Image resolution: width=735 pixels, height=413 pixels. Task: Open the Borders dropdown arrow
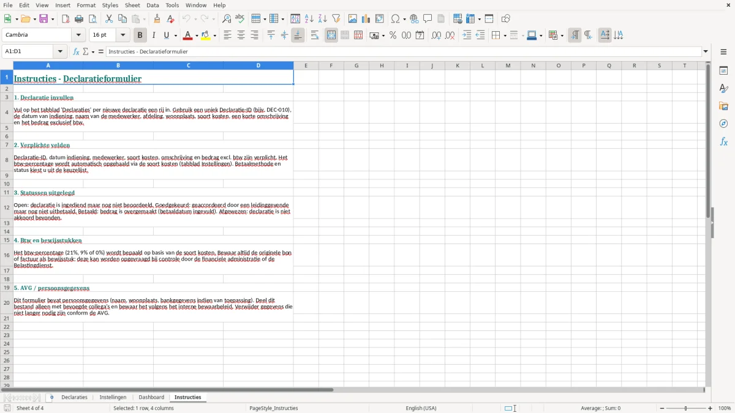click(505, 35)
